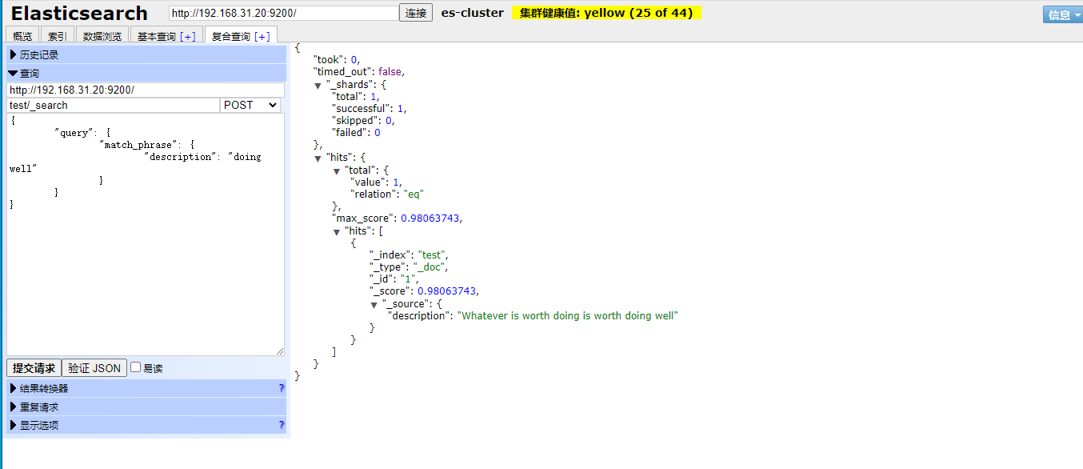Click the help question mark beside 显示选项
This screenshot has height=469, width=1083.
click(x=281, y=425)
